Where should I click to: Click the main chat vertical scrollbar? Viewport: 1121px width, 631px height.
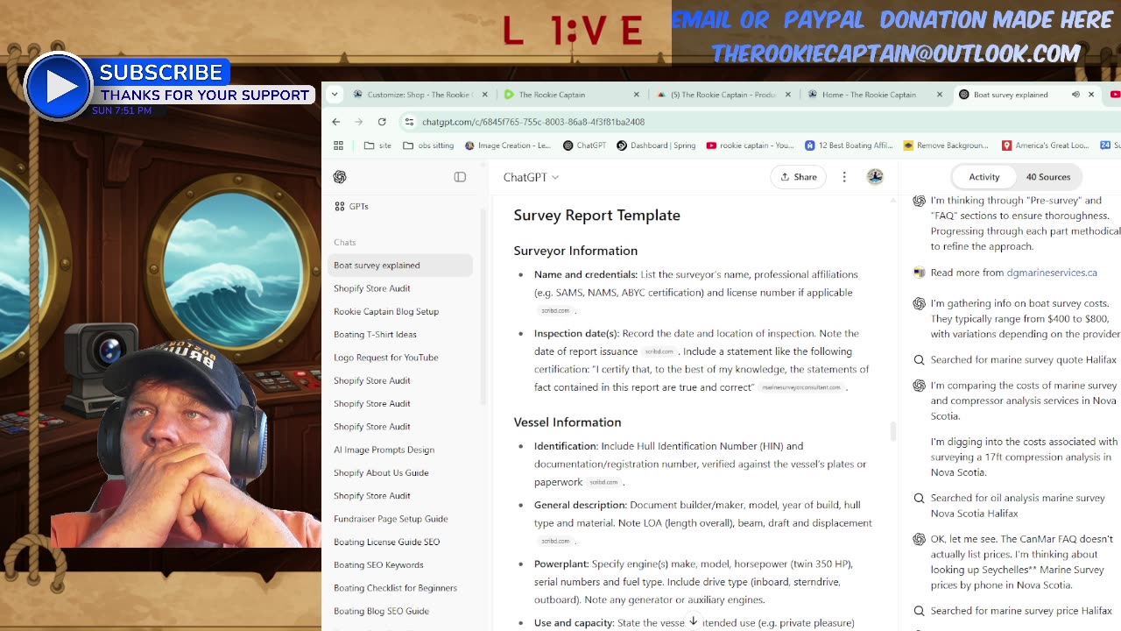[892, 431]
